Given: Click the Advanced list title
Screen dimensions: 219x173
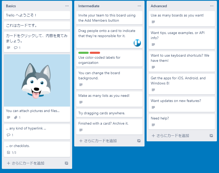Looking at the screenshot, I should tap(159, 6).
